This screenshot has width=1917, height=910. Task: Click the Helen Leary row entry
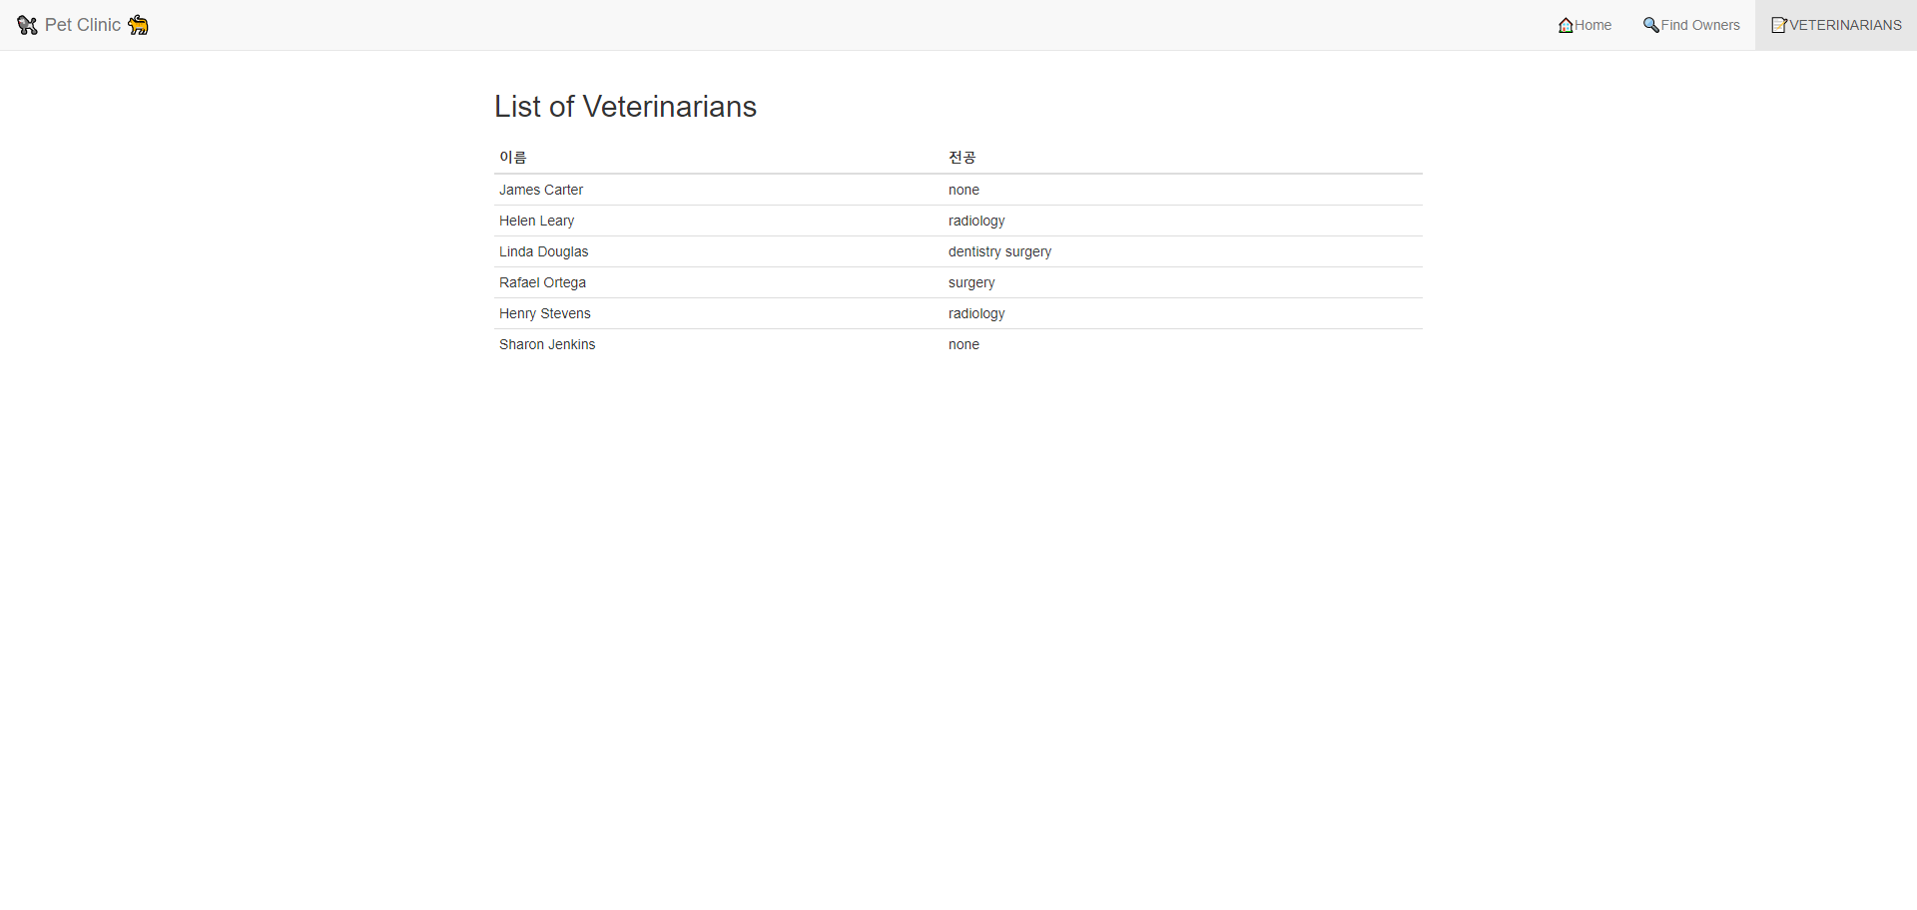(536, 221)
